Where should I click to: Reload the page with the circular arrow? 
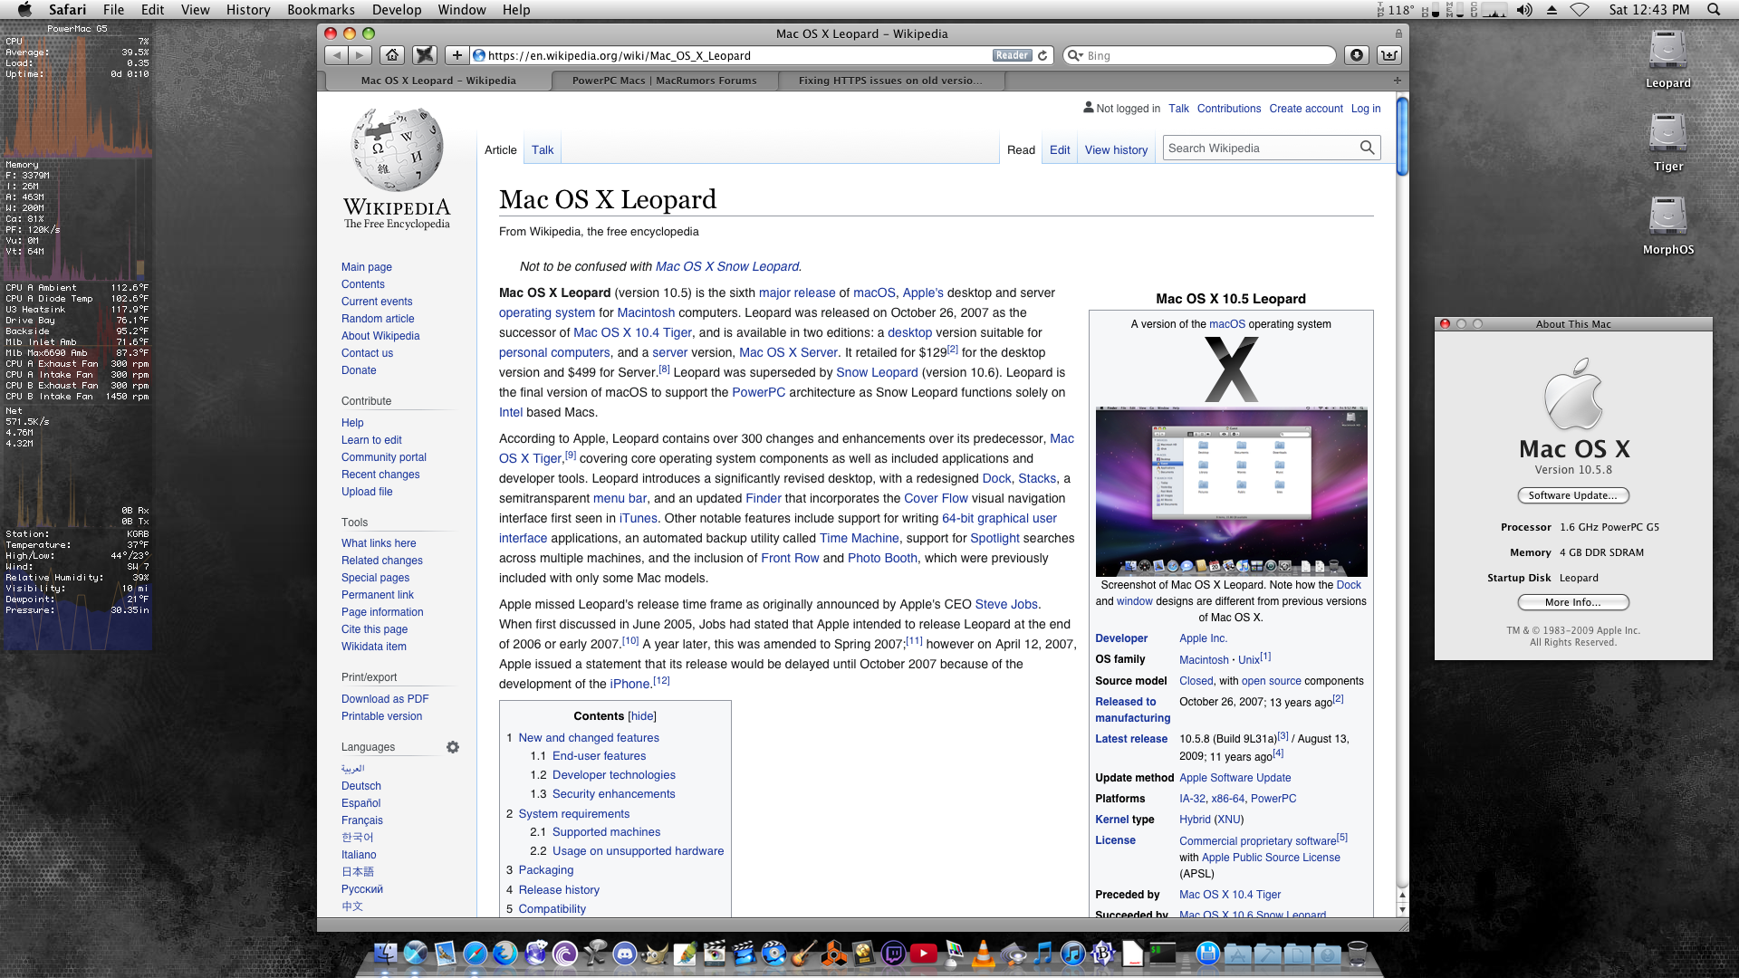[1042, 55]
